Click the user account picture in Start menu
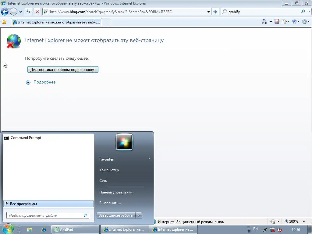 pyautogui.click(x=124, y=142)
